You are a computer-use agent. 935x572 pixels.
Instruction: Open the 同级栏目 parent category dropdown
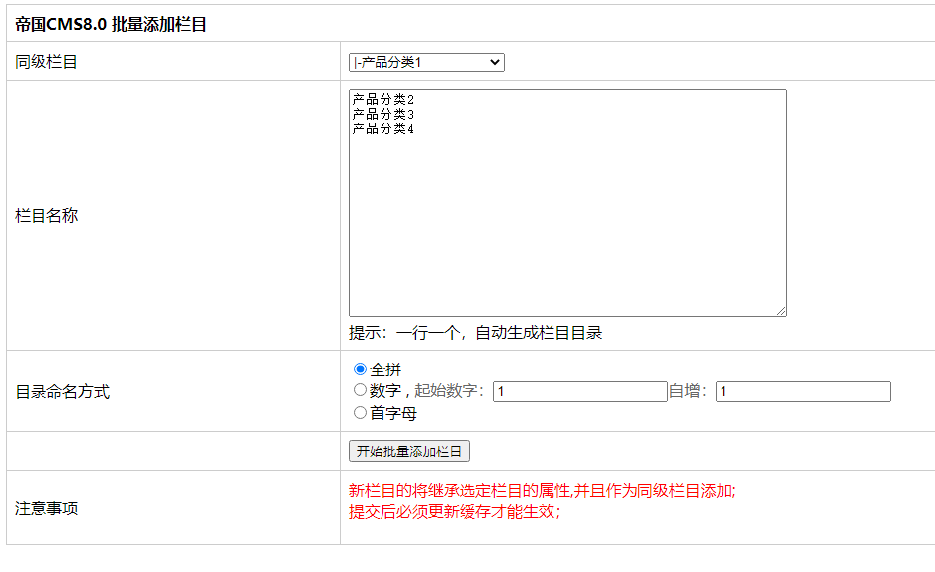425,62
